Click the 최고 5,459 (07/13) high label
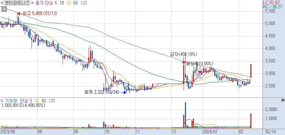The height and width of the screenshot is (135, 285). pos(39,14)
